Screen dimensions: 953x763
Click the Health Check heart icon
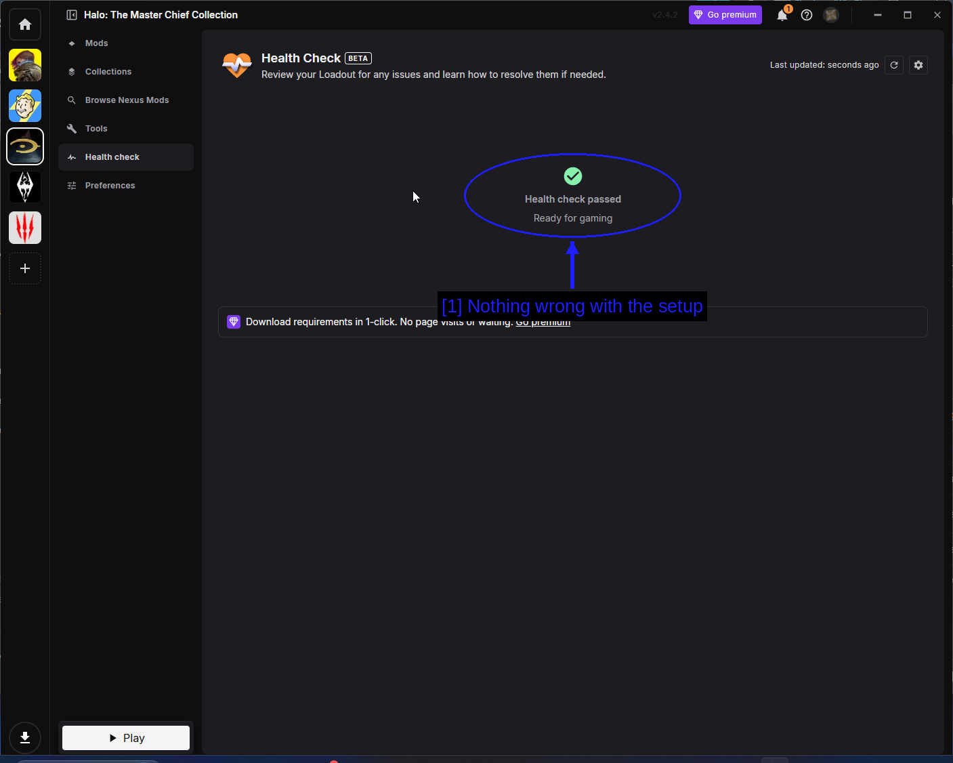click(x=237, y=66)
